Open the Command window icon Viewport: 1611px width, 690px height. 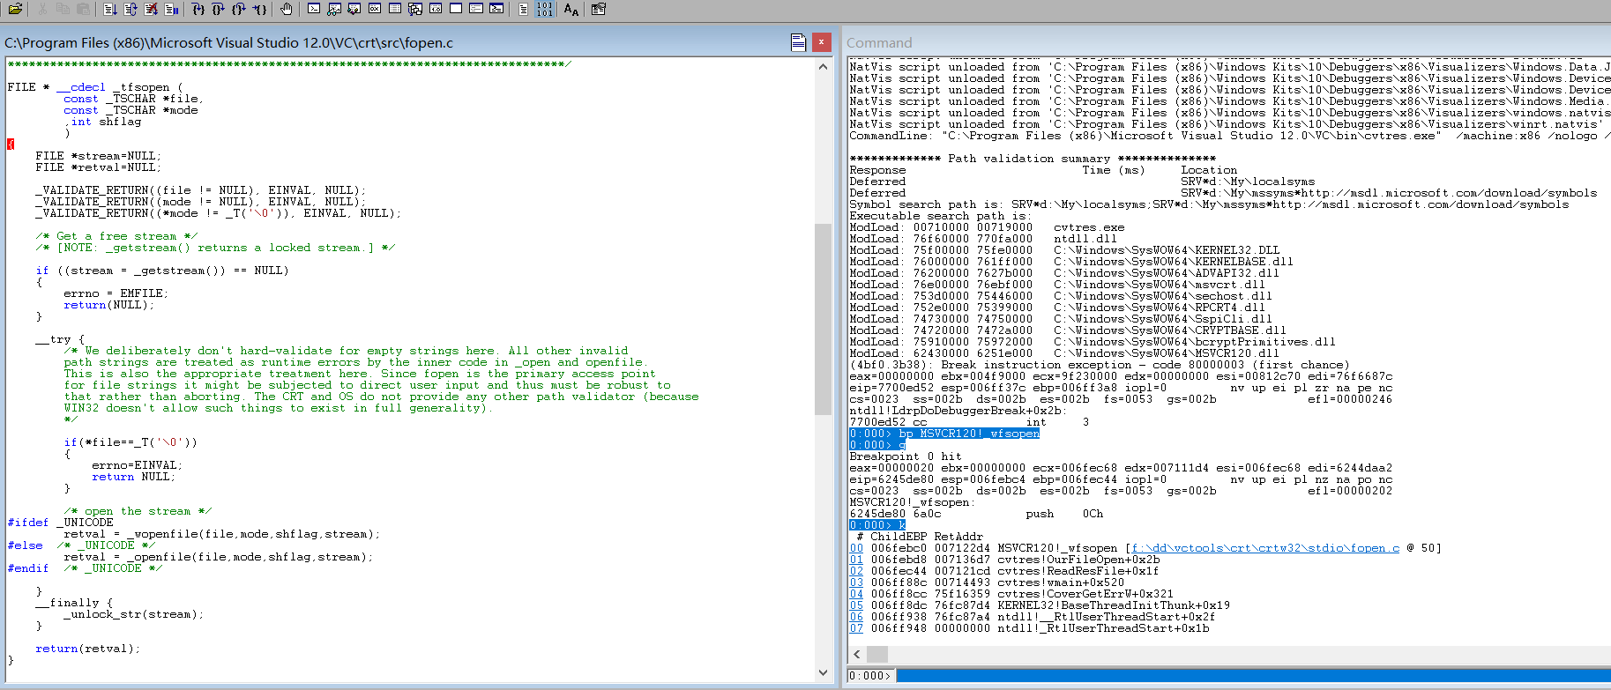tap(314, 9)
